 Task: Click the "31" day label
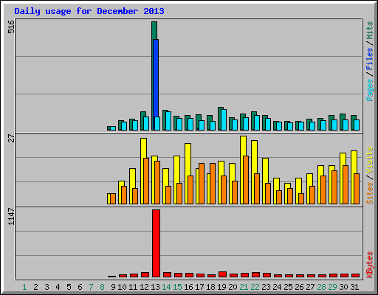click(354, 287)
